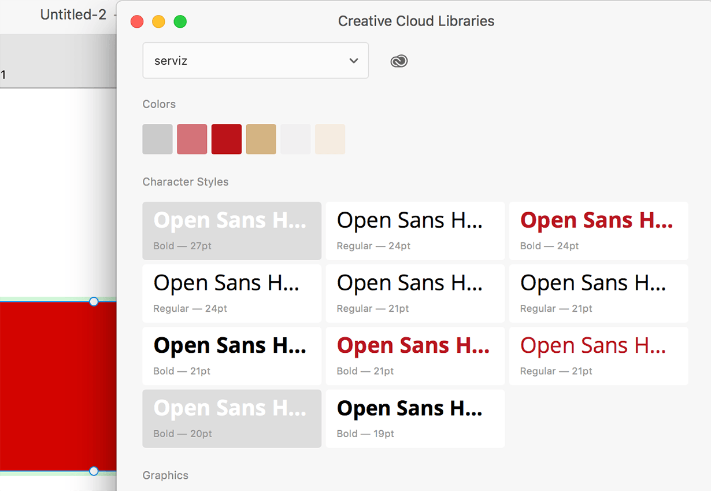The width and height of the screenshot is (711, 491).
Task: Minimize the Creative Cloud Libraries window
Action: point(158,22)
